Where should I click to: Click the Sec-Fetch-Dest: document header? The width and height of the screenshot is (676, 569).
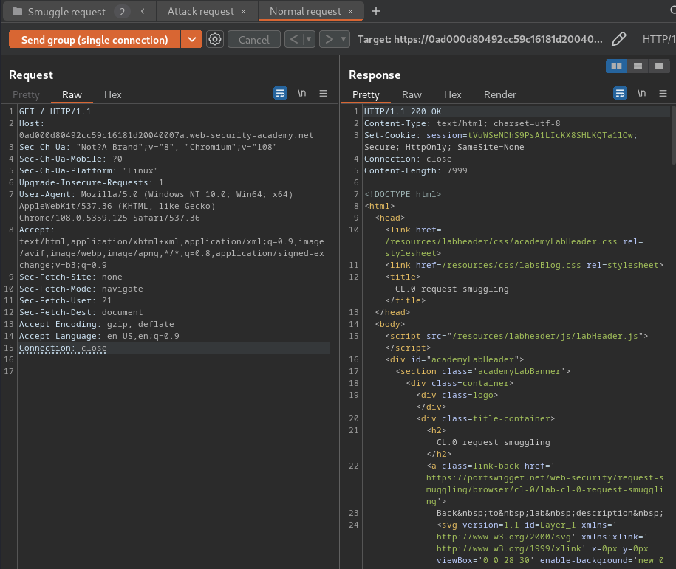tap(81, 312)
